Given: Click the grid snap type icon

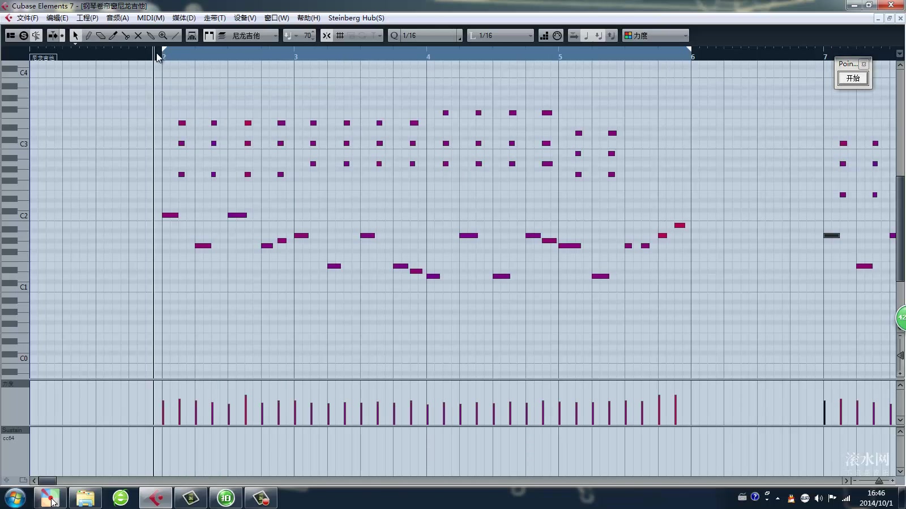Looking at the screenshot, I should (x=340, y=36).
